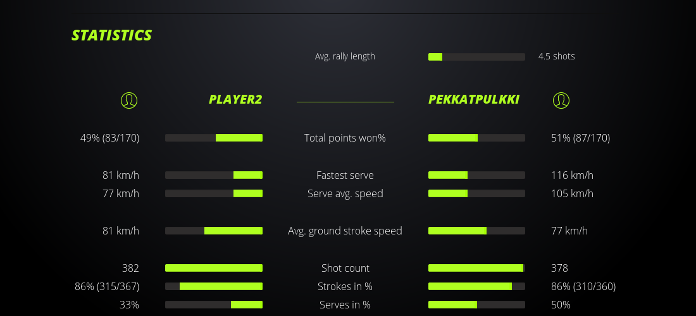Click Pekkatpulkki's Serve avg. speed bar
This screenshot has height=316, width=696.
pos(476,193)
